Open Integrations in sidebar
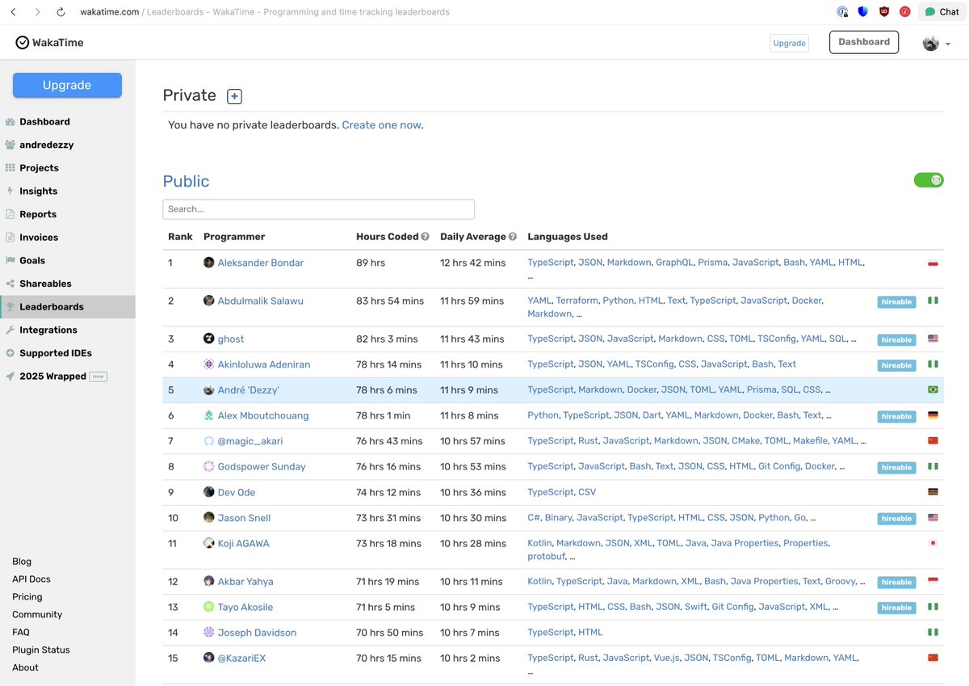This screenshot has width=969, height=686. coord(48,330)
